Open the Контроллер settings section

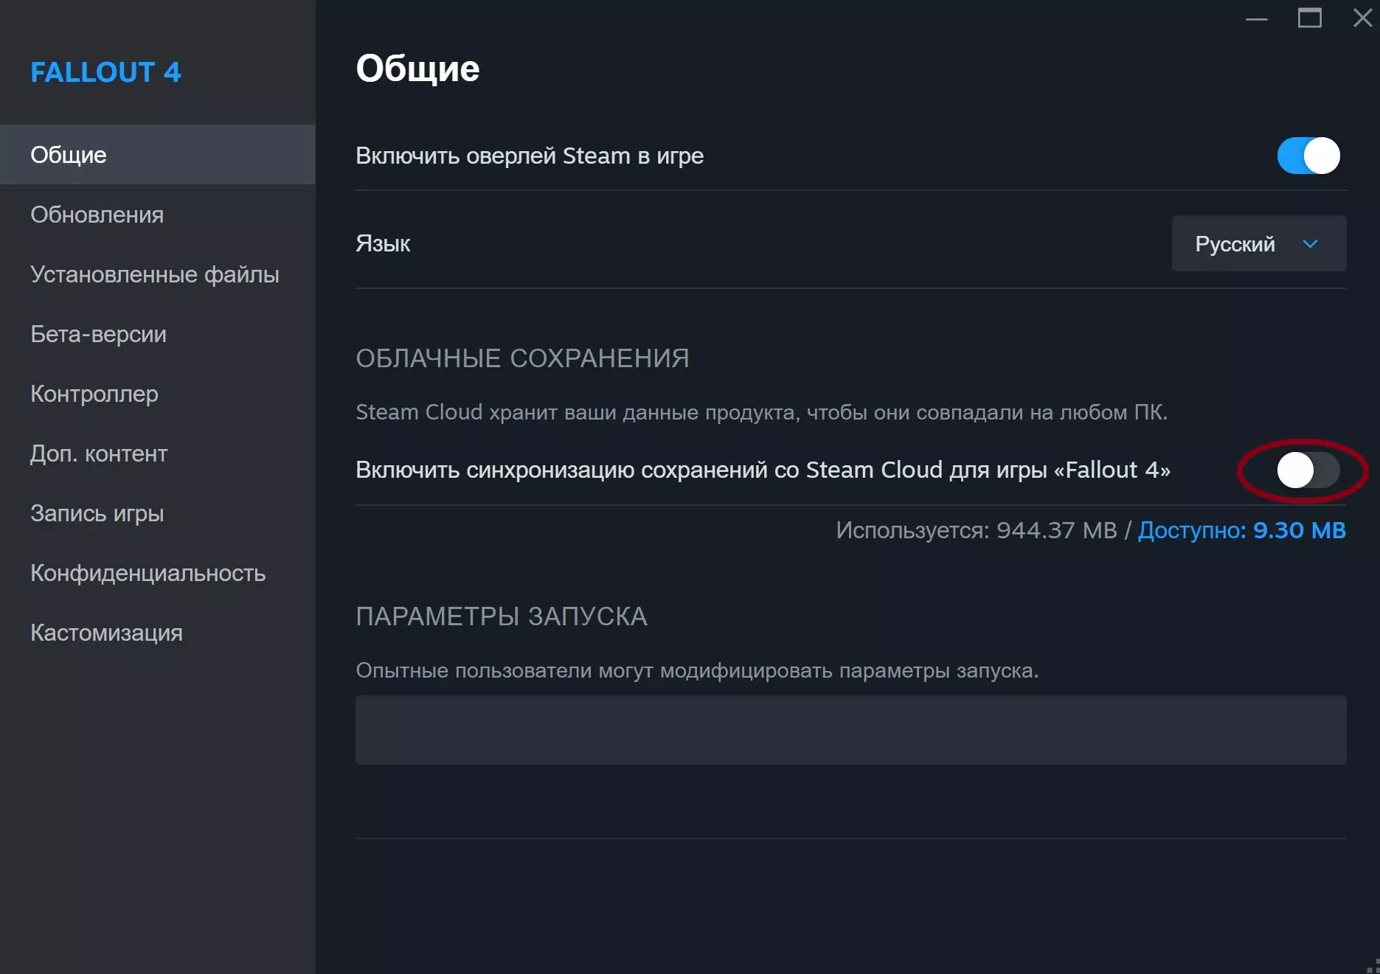pyautogui.click(x=94, y=394)
